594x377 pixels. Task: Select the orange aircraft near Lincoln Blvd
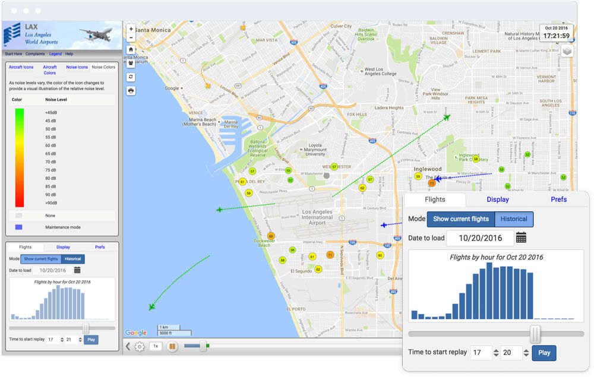[208, 86]
